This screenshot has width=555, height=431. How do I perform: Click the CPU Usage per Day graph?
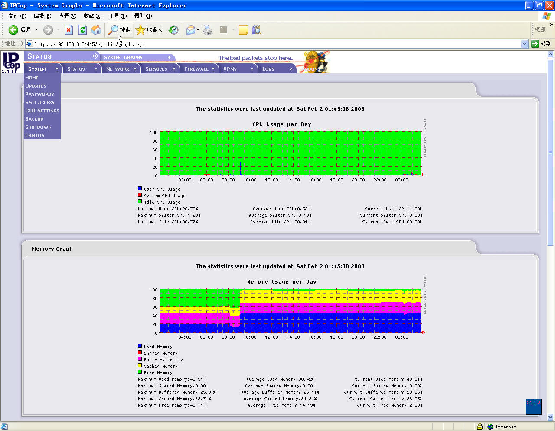291,153
